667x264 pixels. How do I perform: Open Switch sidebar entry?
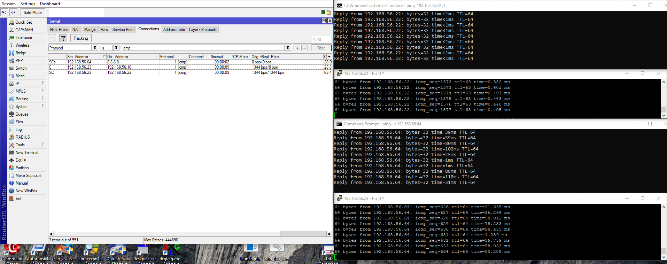coord(21,68)
